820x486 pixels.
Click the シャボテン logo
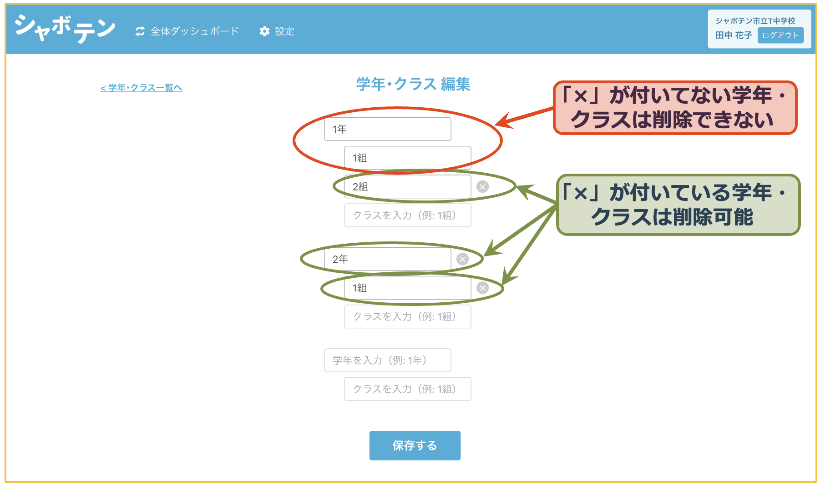[x=65, y=28]
